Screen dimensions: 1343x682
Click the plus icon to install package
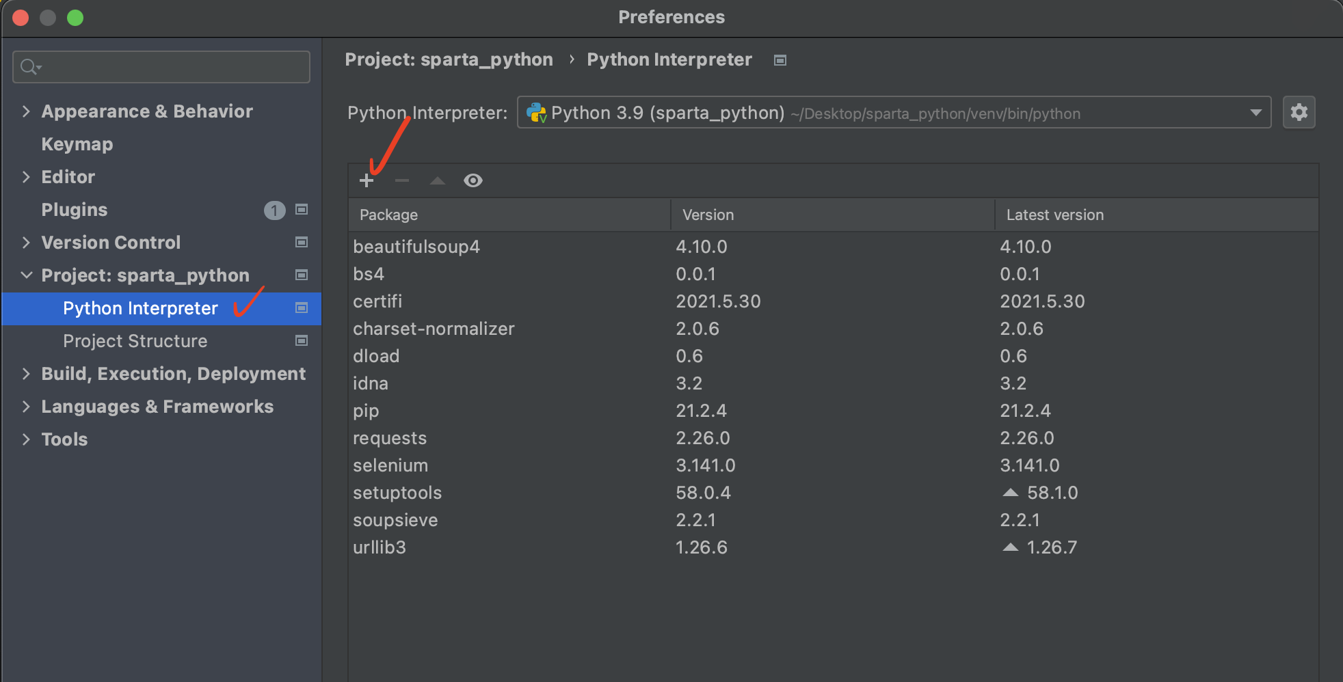coord(367,180)
